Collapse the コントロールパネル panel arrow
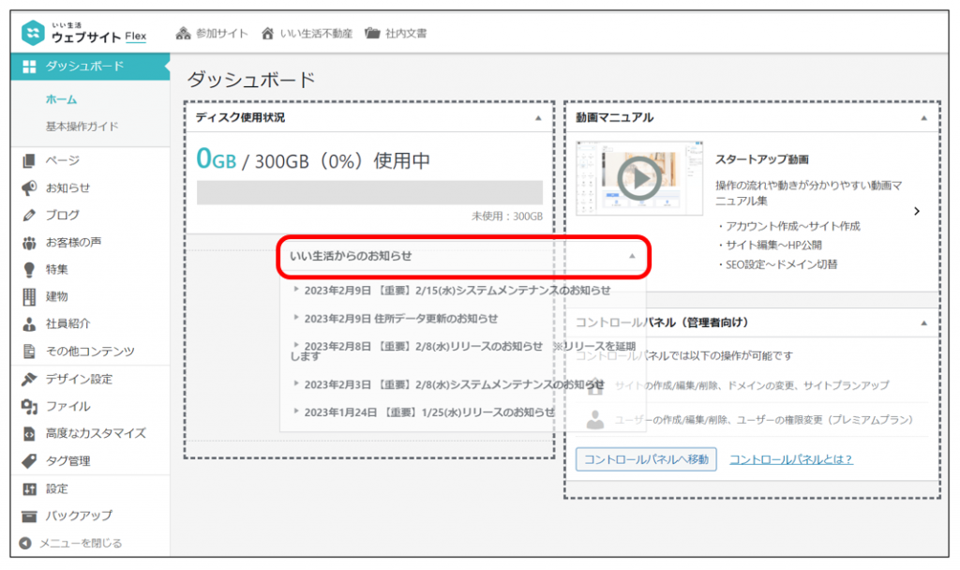 [923, 322]
